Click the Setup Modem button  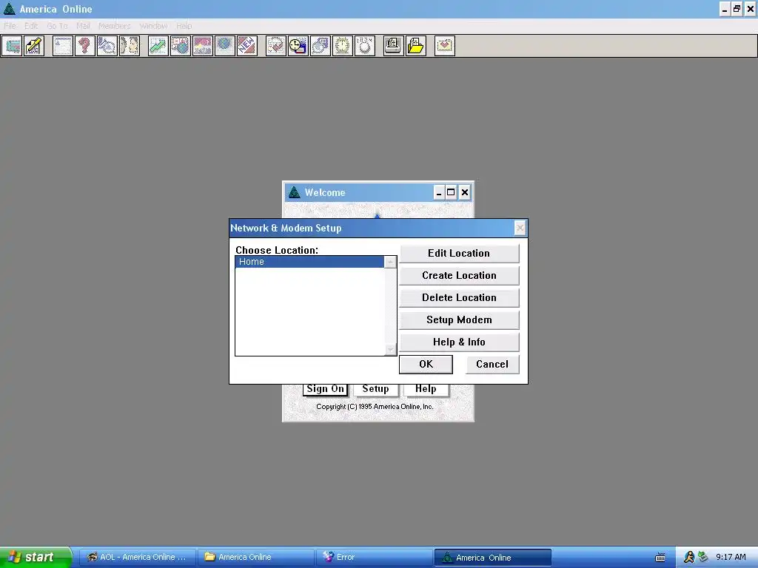459,319
